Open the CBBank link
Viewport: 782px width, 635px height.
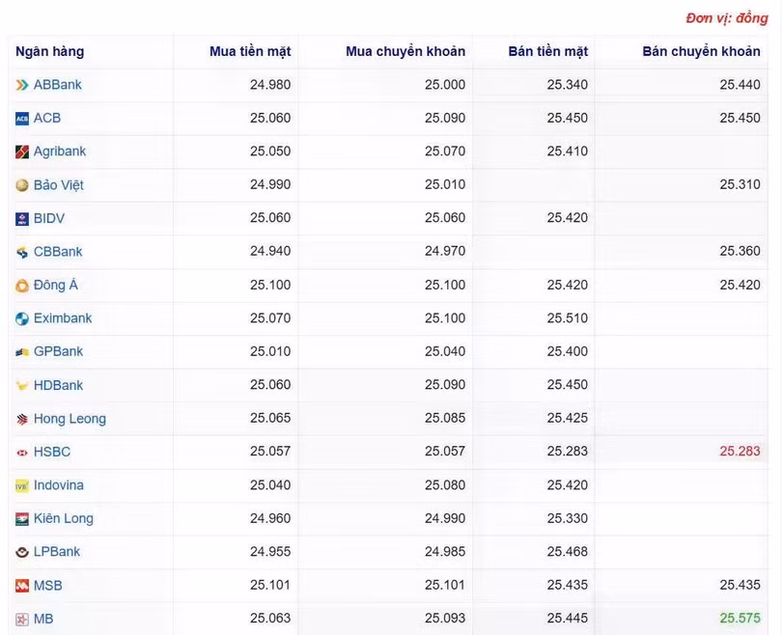tap(58, 252)
